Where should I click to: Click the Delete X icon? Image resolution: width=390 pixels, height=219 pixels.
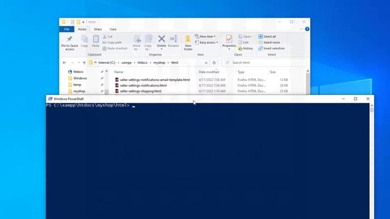(161, 39)
